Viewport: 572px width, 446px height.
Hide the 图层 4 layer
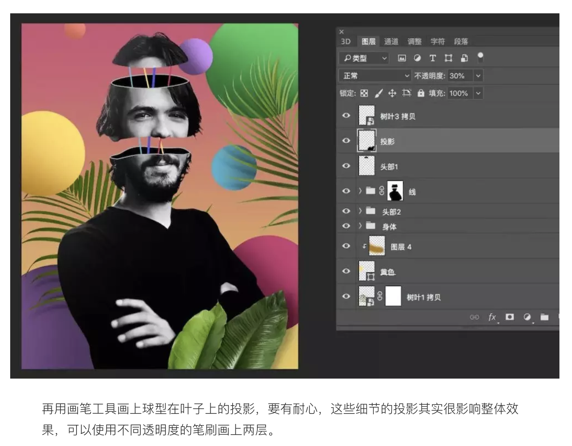pyautogui.click(x=346, y=246)
